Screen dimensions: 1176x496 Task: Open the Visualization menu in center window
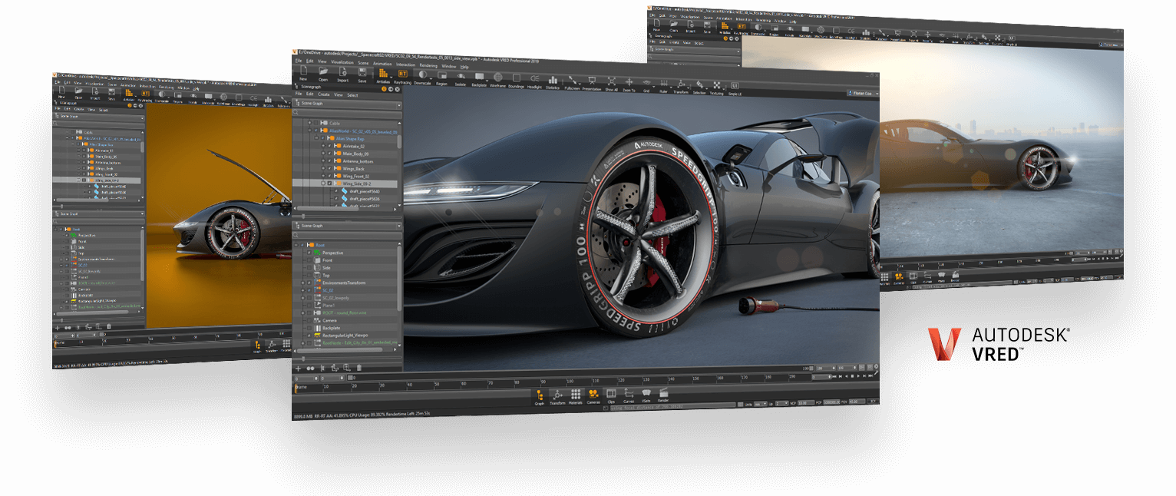(342, 62)
